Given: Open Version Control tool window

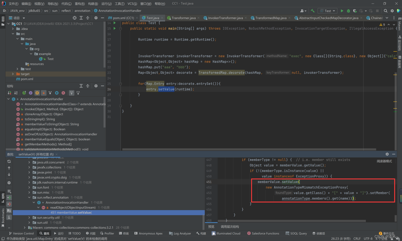Looking at the screenshot, I should coord(21,234).
